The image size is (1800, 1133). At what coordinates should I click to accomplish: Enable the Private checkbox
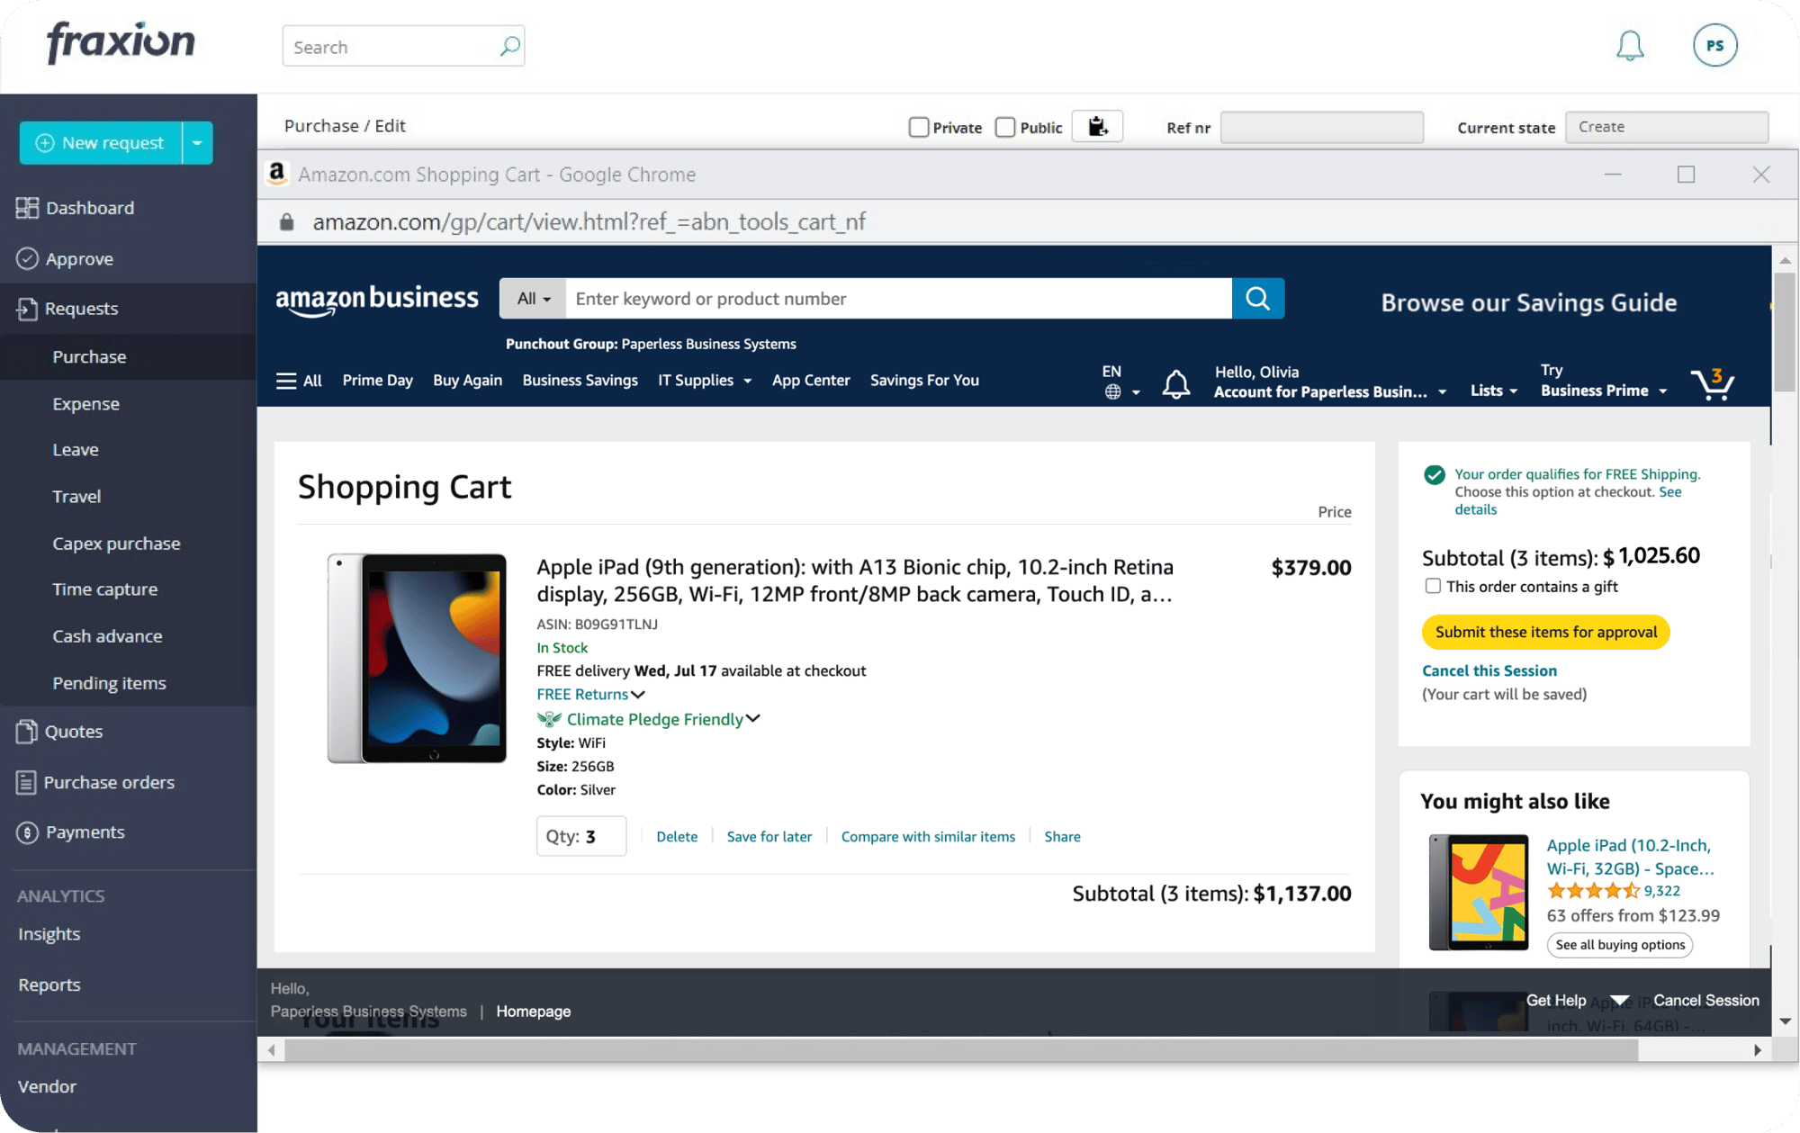(918, 127)
